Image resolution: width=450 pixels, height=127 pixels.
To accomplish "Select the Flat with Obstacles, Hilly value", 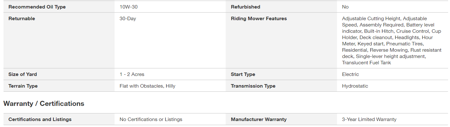I will pos(147,86).
